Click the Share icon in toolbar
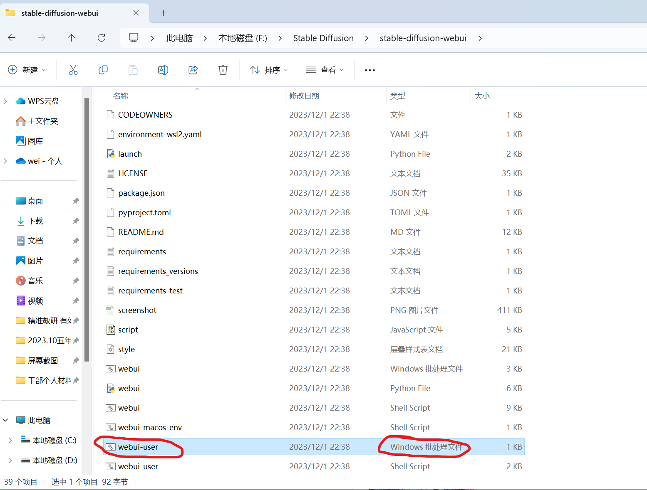Screen dimensions: 647x490 (x=193, y=70)
